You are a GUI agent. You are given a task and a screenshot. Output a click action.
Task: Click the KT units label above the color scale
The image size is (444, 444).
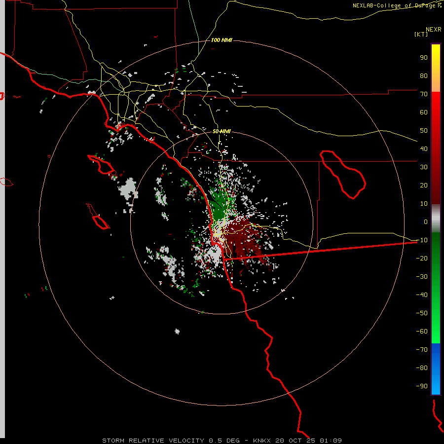click(421, 34)
